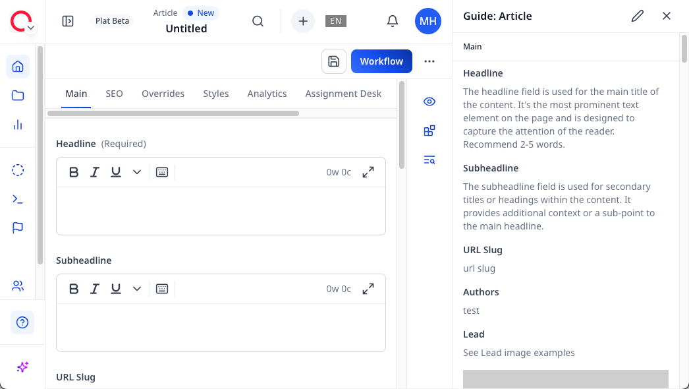Image resolution: width=689 pixels, height=389 pixels.
Task: Open the list search icon in the right rail
Action: point(429,160)
